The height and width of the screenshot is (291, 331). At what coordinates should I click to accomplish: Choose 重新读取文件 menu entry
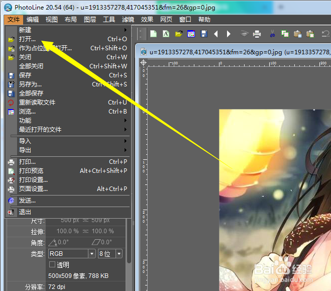click(x=67, y=103)
